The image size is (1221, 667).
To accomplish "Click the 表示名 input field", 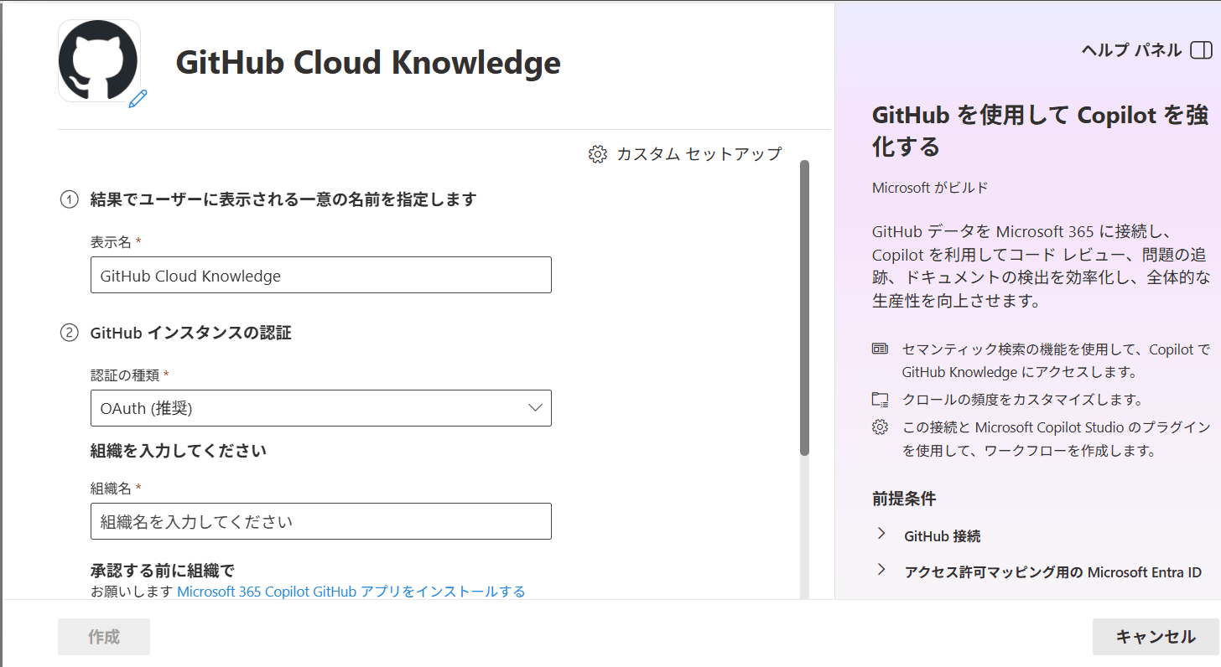I will click(320, 275).
